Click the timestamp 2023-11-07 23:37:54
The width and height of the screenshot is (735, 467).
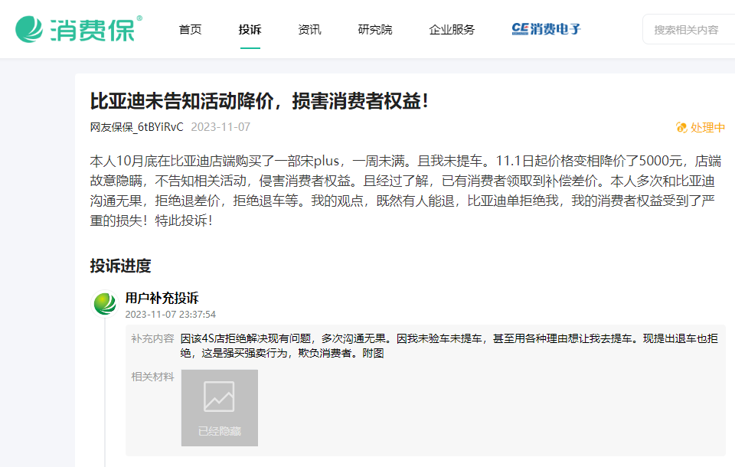click(170, 314)
